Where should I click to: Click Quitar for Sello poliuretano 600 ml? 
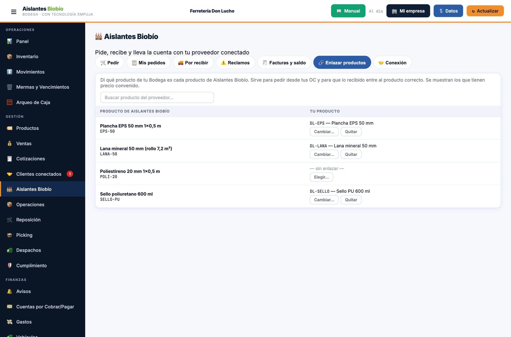coord(351,200)
